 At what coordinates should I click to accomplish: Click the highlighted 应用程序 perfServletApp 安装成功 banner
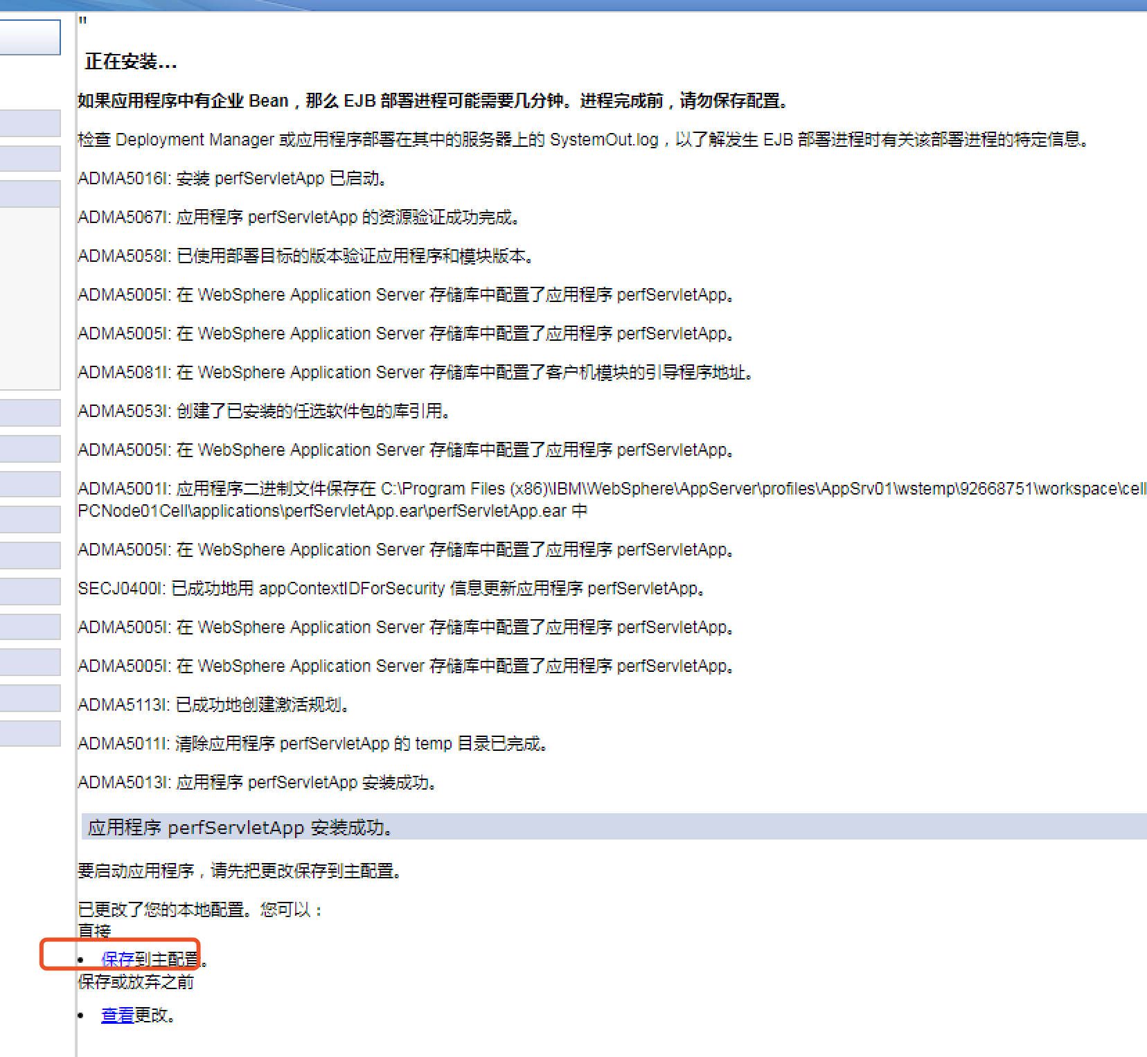614,827
